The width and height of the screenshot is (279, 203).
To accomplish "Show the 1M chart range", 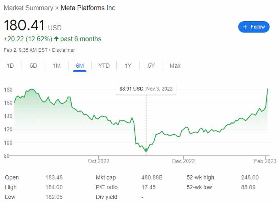I will [57, 66].
